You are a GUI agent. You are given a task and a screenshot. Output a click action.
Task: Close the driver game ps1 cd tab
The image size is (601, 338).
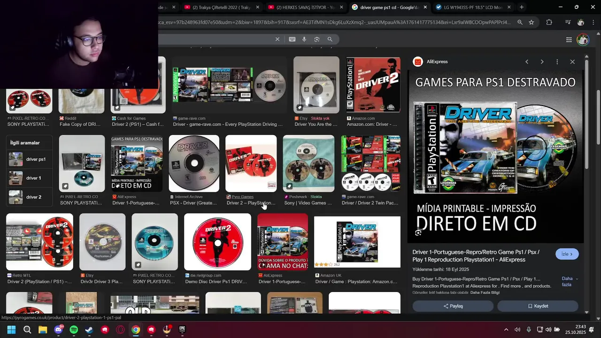tap(425, 7)
